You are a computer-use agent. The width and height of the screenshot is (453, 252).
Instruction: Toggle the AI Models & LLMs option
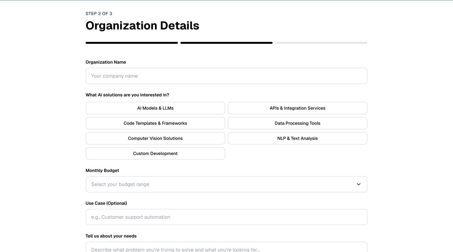(155, 108)
